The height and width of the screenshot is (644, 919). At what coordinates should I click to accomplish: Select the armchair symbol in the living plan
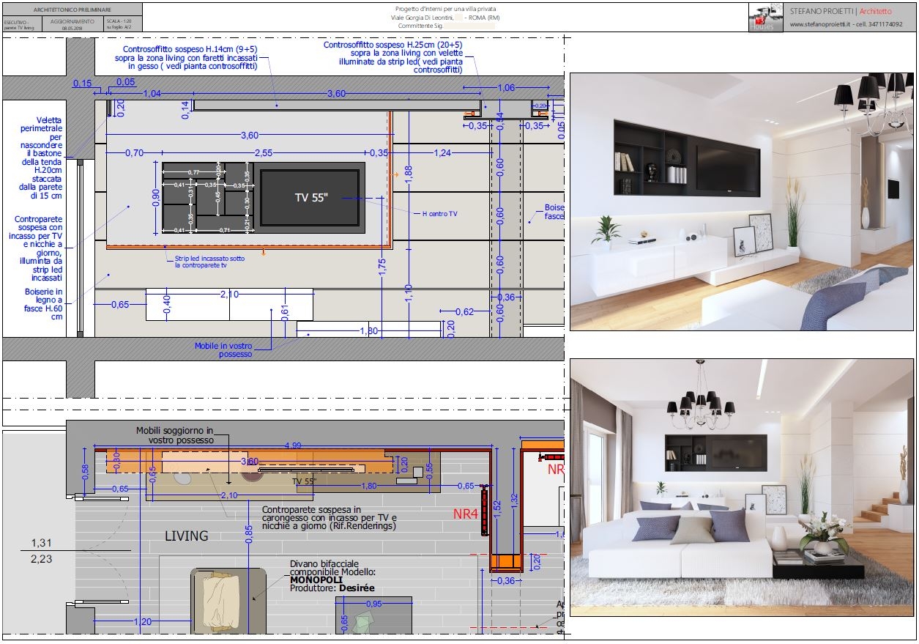pyautogui.click(x=217, y=601)
